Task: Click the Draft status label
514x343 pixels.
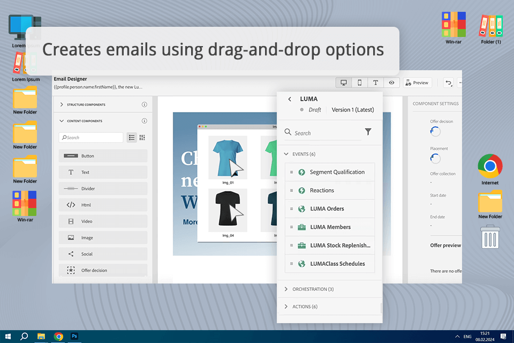Action: [315, 110]
